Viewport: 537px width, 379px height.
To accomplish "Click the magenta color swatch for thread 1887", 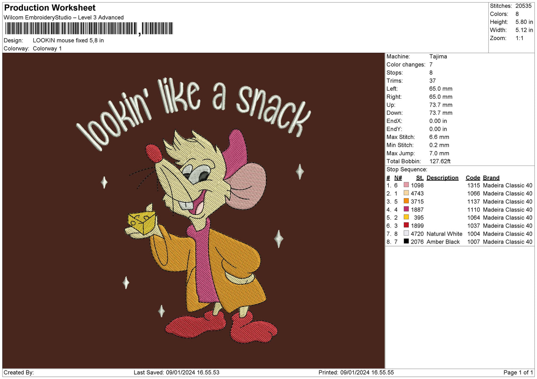I will tap(406, 209).
